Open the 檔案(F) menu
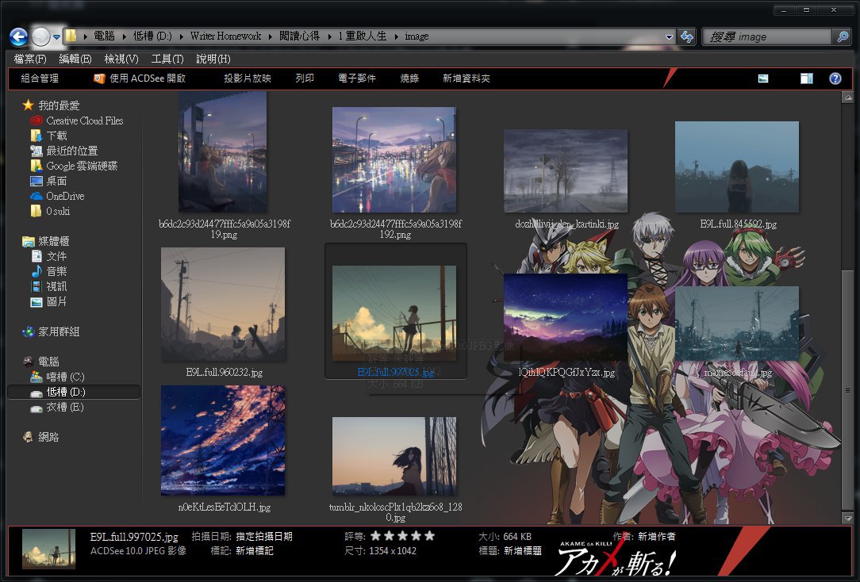The width and height of the screenshot is (860, 582). click(30, 59)
